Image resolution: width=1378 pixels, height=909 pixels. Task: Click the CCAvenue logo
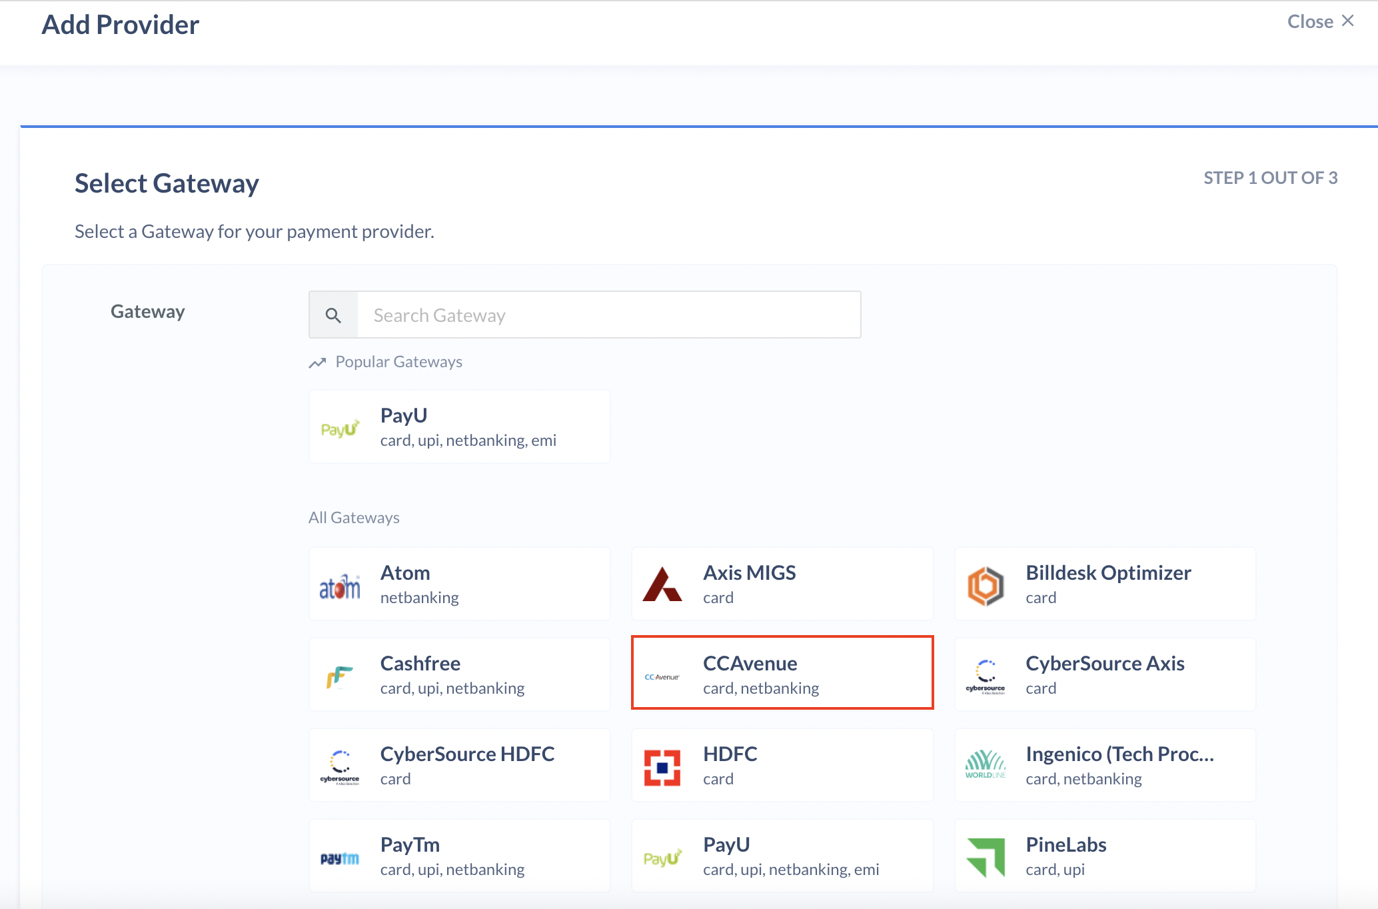tap(662, 677)
